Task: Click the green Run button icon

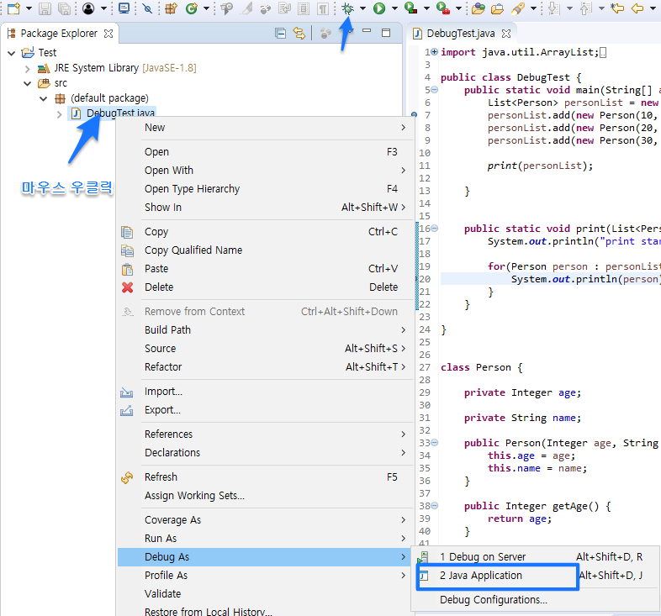Action: click(379, 8)
